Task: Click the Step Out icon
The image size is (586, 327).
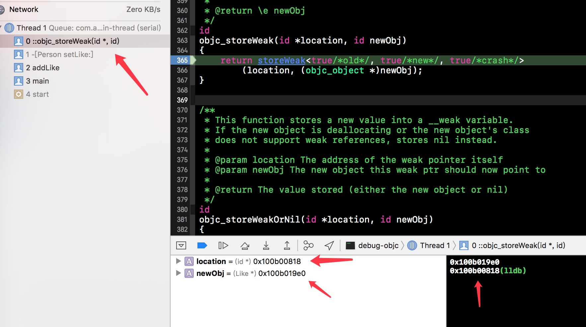Action: tap(287, 245)
